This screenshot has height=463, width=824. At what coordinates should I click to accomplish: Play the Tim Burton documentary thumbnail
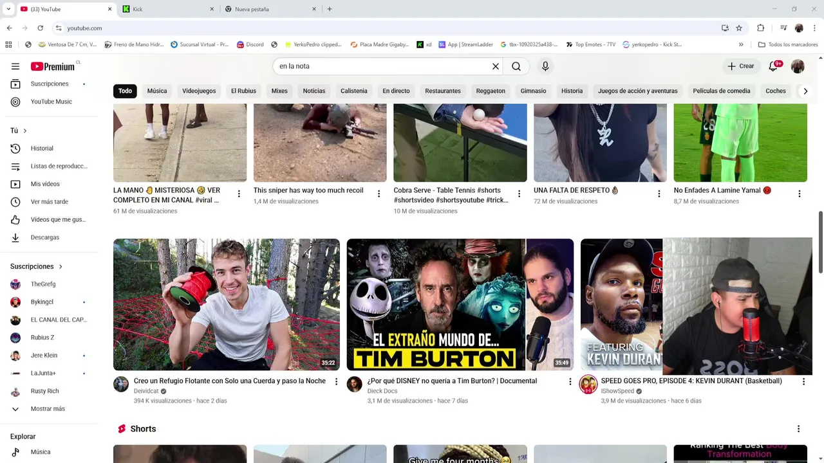460,305
